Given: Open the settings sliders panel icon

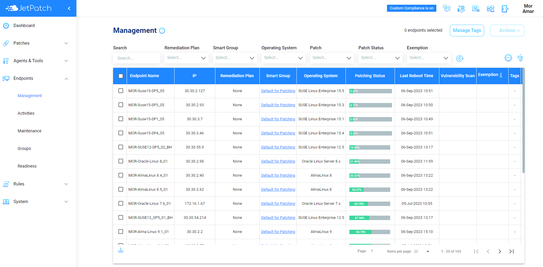Looking at the screenshot, I should click(x=476, y=9).
